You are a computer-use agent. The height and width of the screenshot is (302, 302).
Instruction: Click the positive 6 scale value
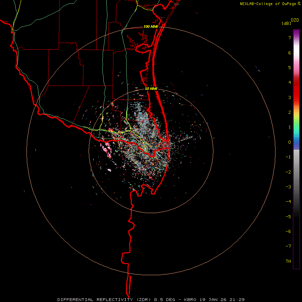pos(290,53)
